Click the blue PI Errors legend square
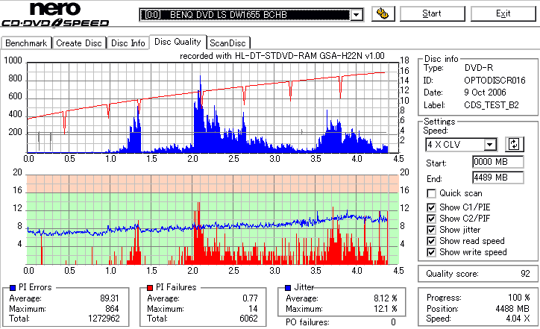 tap(13, 288)
